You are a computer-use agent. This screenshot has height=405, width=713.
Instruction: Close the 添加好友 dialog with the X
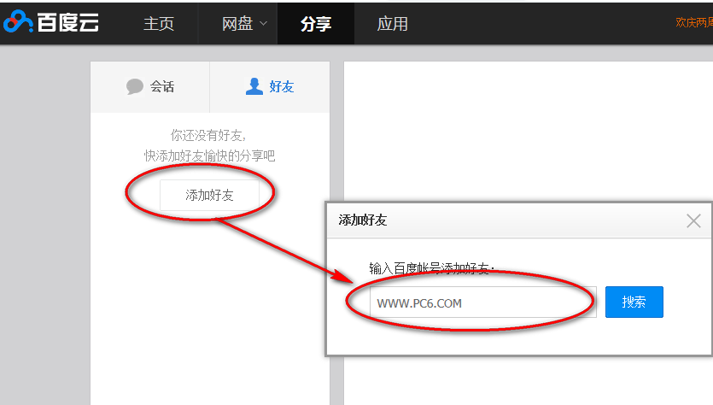693,221
